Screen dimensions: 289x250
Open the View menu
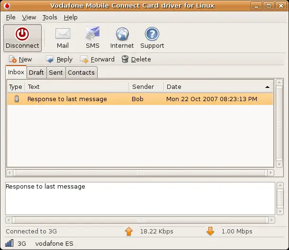29,17
